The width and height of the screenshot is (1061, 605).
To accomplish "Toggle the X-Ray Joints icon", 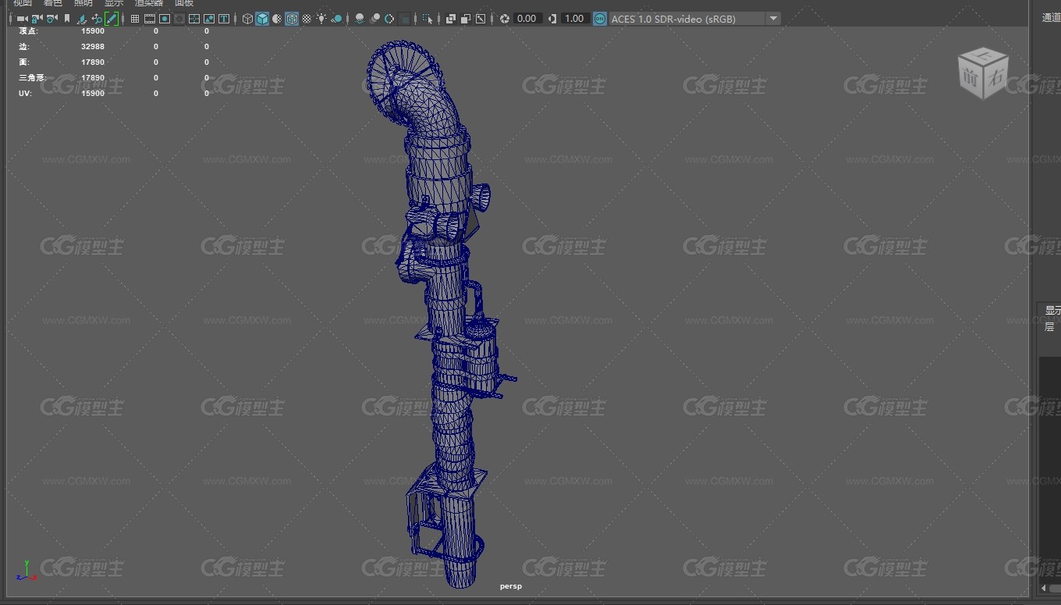I will [481, 18].
